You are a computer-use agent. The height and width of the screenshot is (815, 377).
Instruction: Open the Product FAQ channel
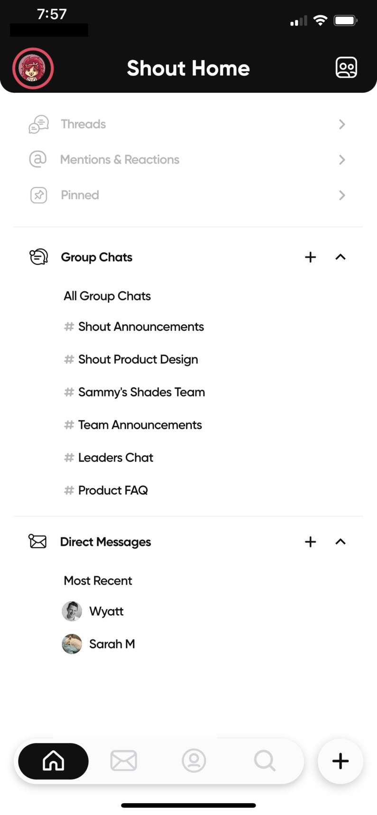(106, 490)
